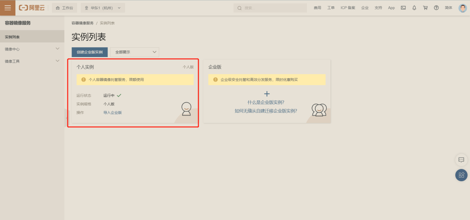Open the feedback chat icon
This screenshot has height=220, width=470.
pos(461,160)
